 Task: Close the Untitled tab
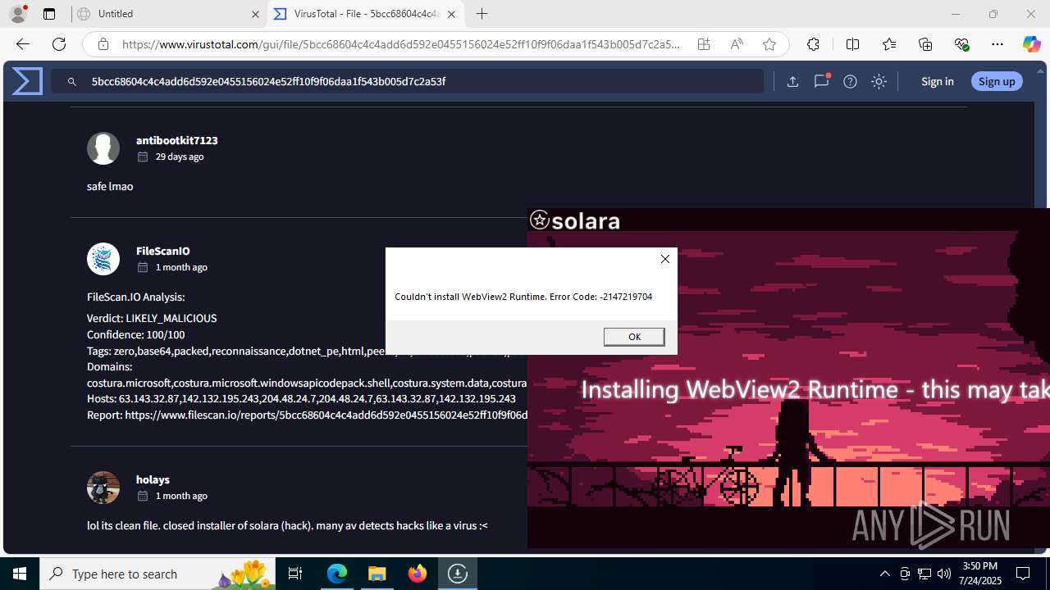(255, 14)
